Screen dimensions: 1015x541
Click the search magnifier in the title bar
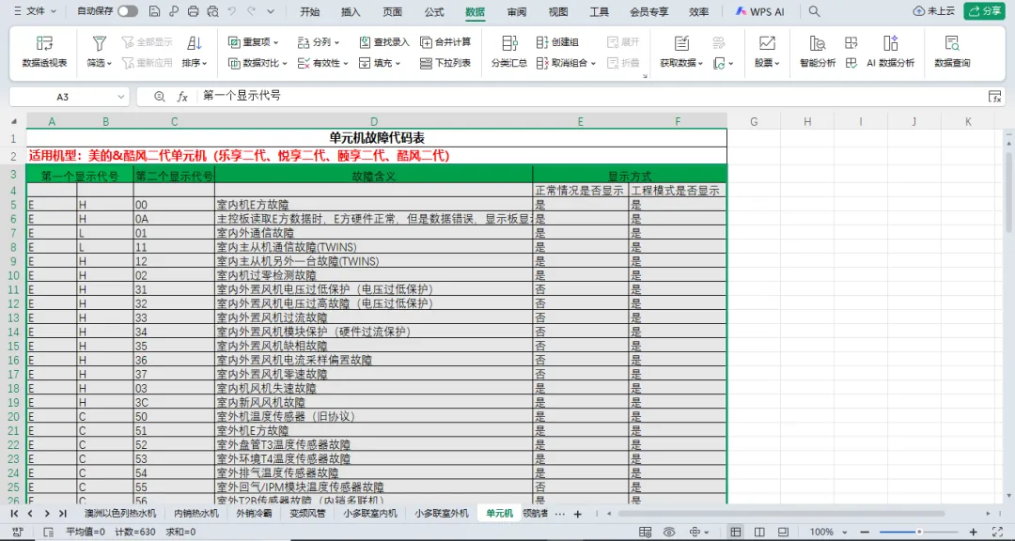coord(815,11)
